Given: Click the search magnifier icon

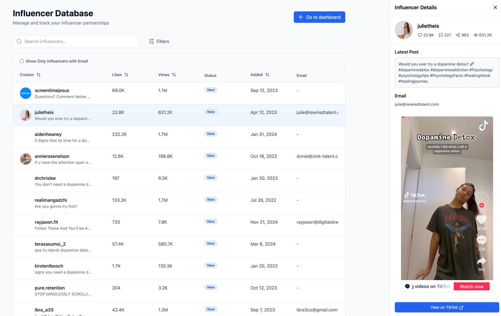Looking at the screenshot, I should [19, 41].
